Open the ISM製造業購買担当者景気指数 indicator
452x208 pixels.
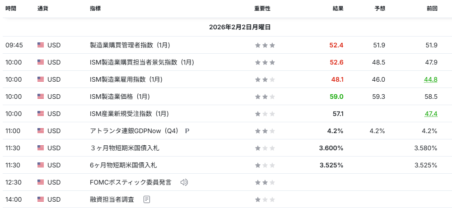142,62
